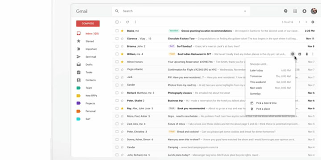Screen dimensions: 321x160
Task: Open Inbox (120) folder
Action: pos(92,33)
